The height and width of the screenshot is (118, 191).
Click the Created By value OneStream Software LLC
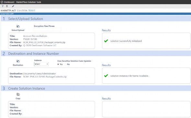tap(40, 45)
